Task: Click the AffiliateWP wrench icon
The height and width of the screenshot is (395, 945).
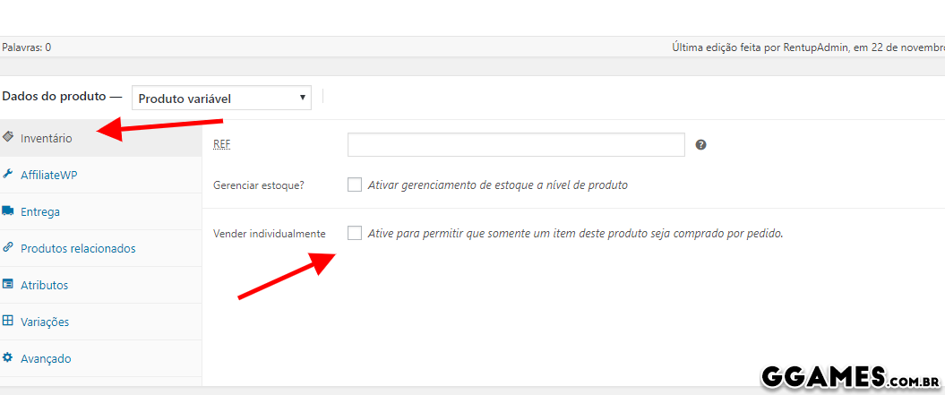Action: [8, 175]
